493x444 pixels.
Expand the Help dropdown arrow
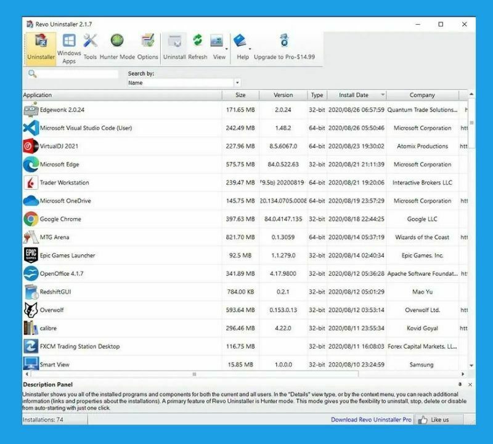click(x=250, y=49)
